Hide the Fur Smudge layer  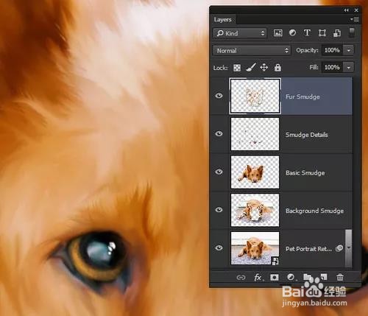219,96
